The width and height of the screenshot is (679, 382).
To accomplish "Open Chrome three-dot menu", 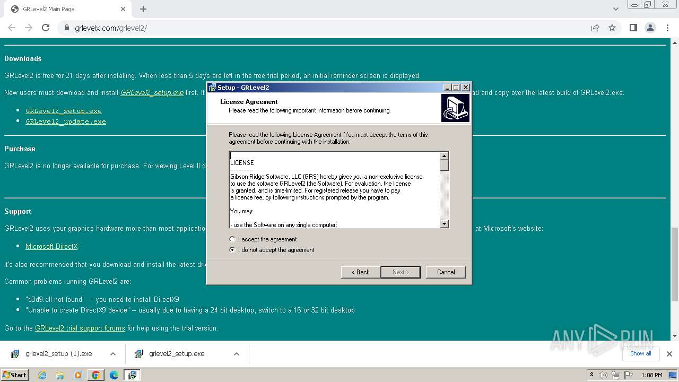I will [x=668, y=28].
